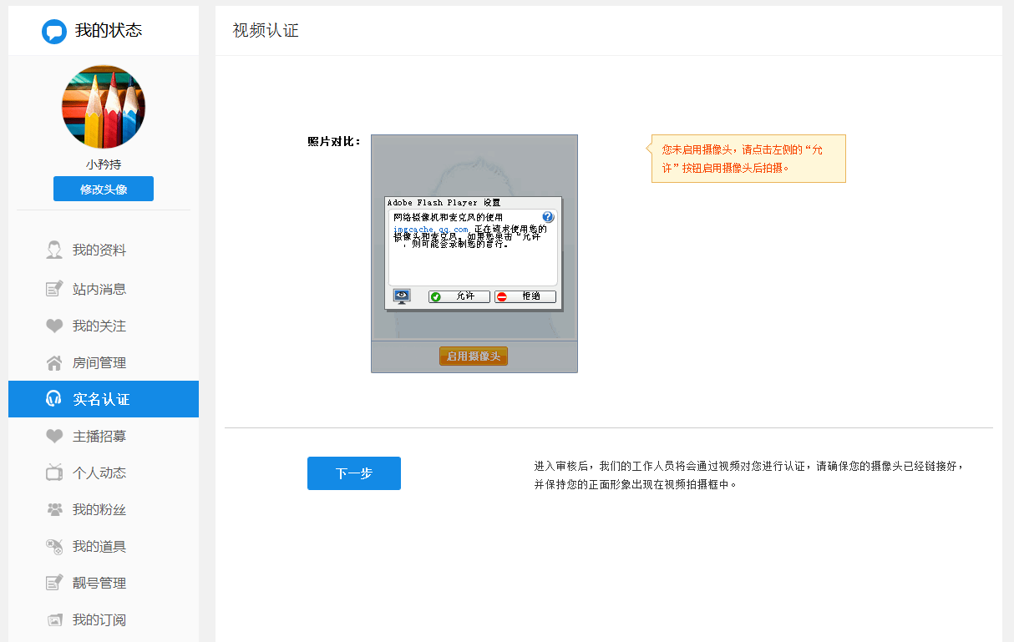Click the blue help icon in Flash settings

[x=548, y=217]
